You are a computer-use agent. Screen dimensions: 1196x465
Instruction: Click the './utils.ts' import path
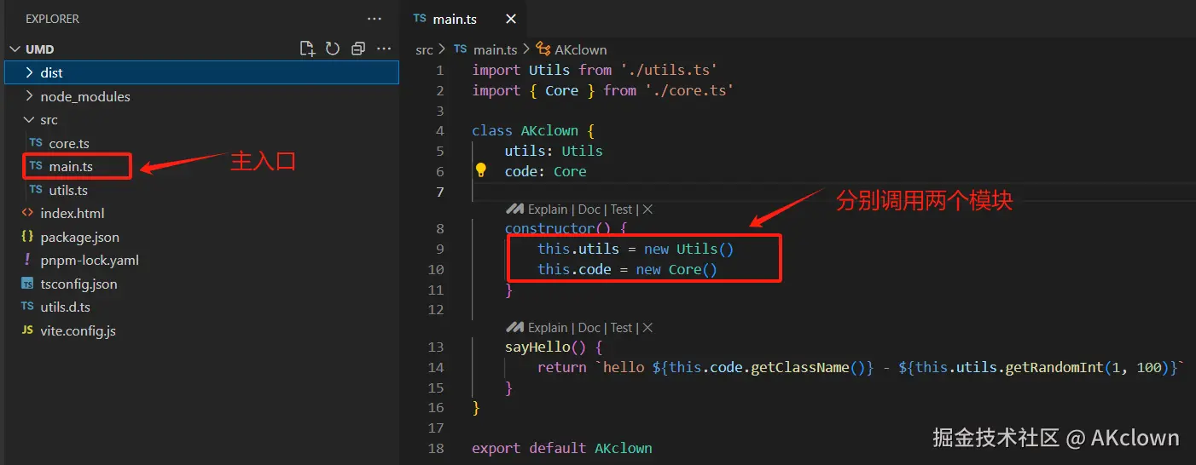point(668,70)
